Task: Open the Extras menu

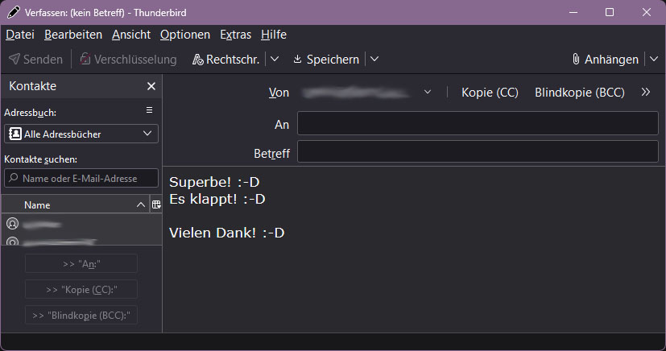Action: [235, 35]
